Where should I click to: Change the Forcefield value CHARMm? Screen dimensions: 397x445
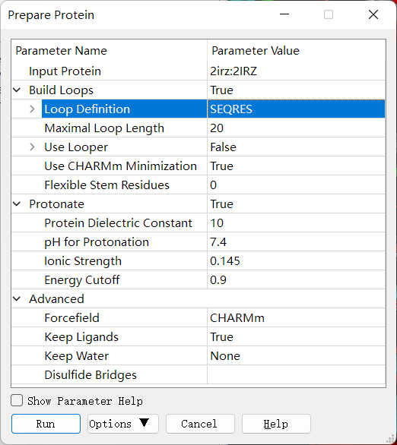click(x=296, y=318)
